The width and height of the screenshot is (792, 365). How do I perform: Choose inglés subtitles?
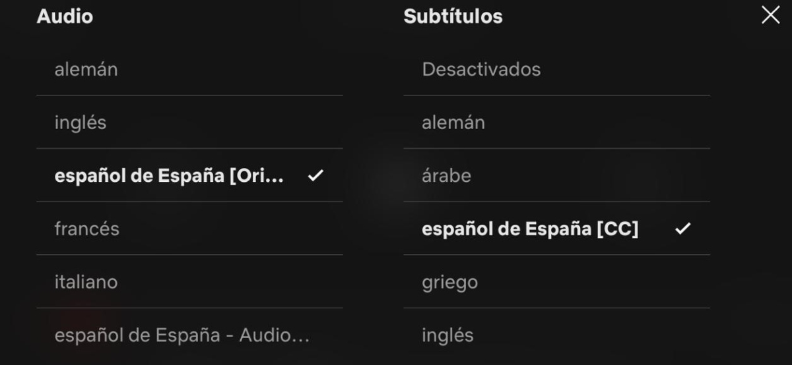point(556,335)
